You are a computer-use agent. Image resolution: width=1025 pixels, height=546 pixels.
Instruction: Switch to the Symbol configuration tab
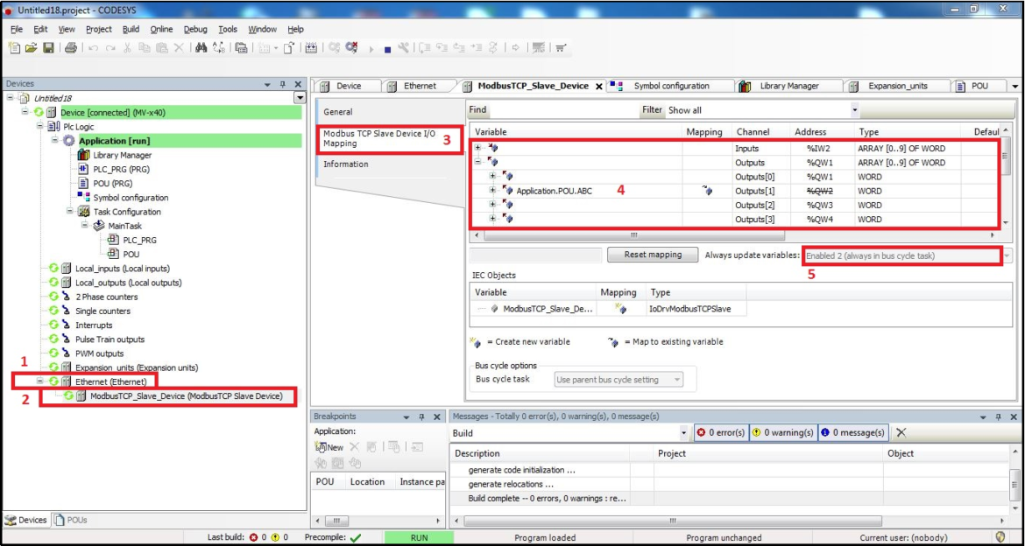tap(670, 86)
